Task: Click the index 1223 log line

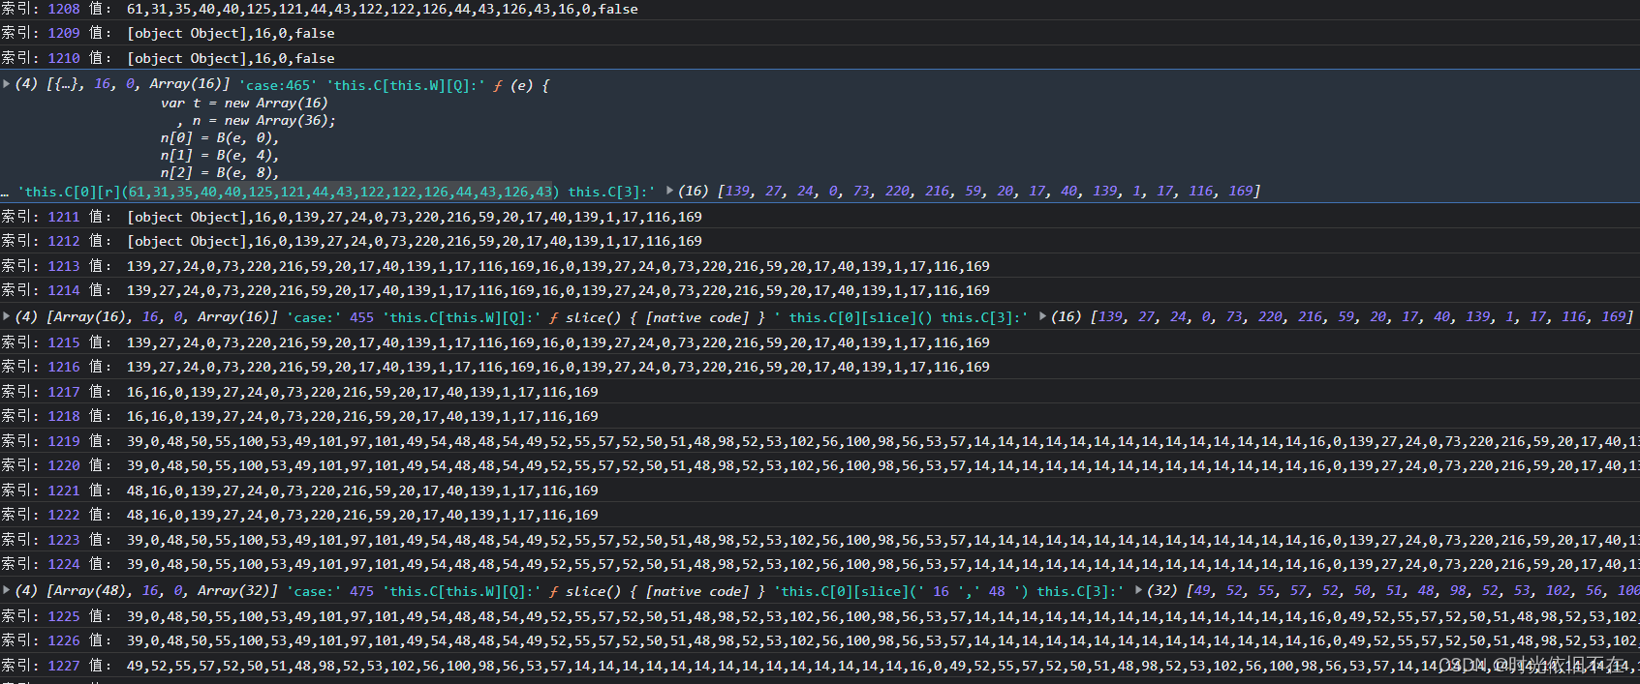Action: [820, 540]
